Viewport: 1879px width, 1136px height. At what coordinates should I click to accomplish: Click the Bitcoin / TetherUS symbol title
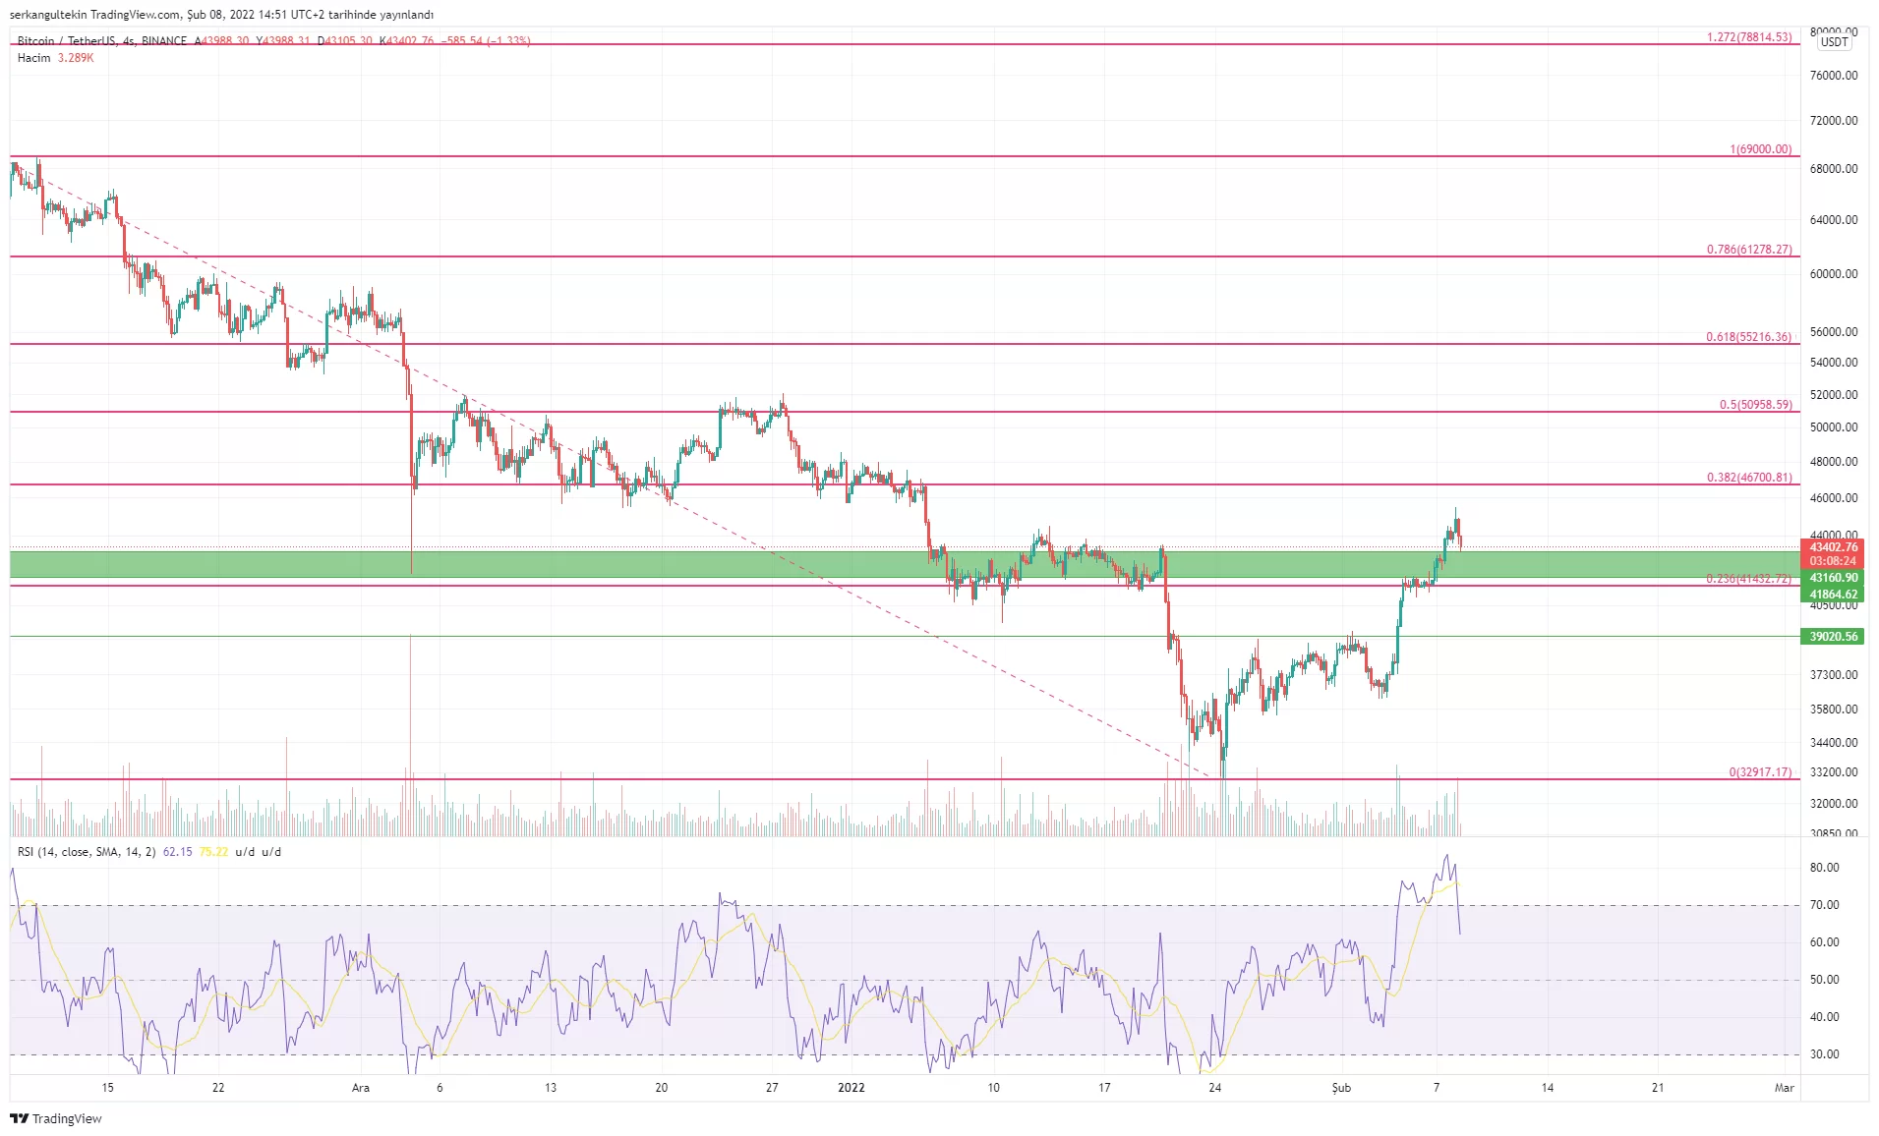click(67, 41)
